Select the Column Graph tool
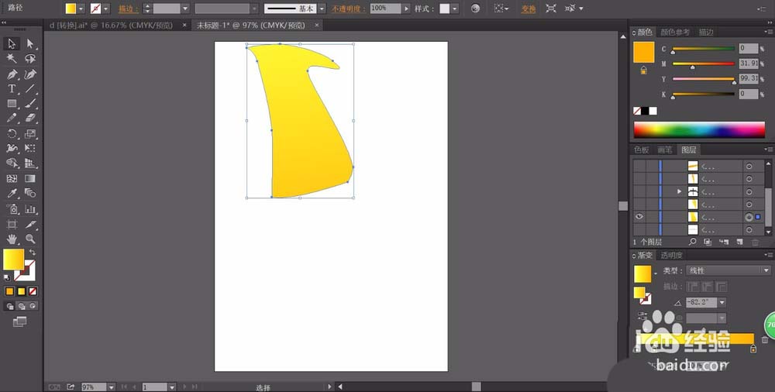The height and width of the screenshot is (392, 775). tap(30, 208)
